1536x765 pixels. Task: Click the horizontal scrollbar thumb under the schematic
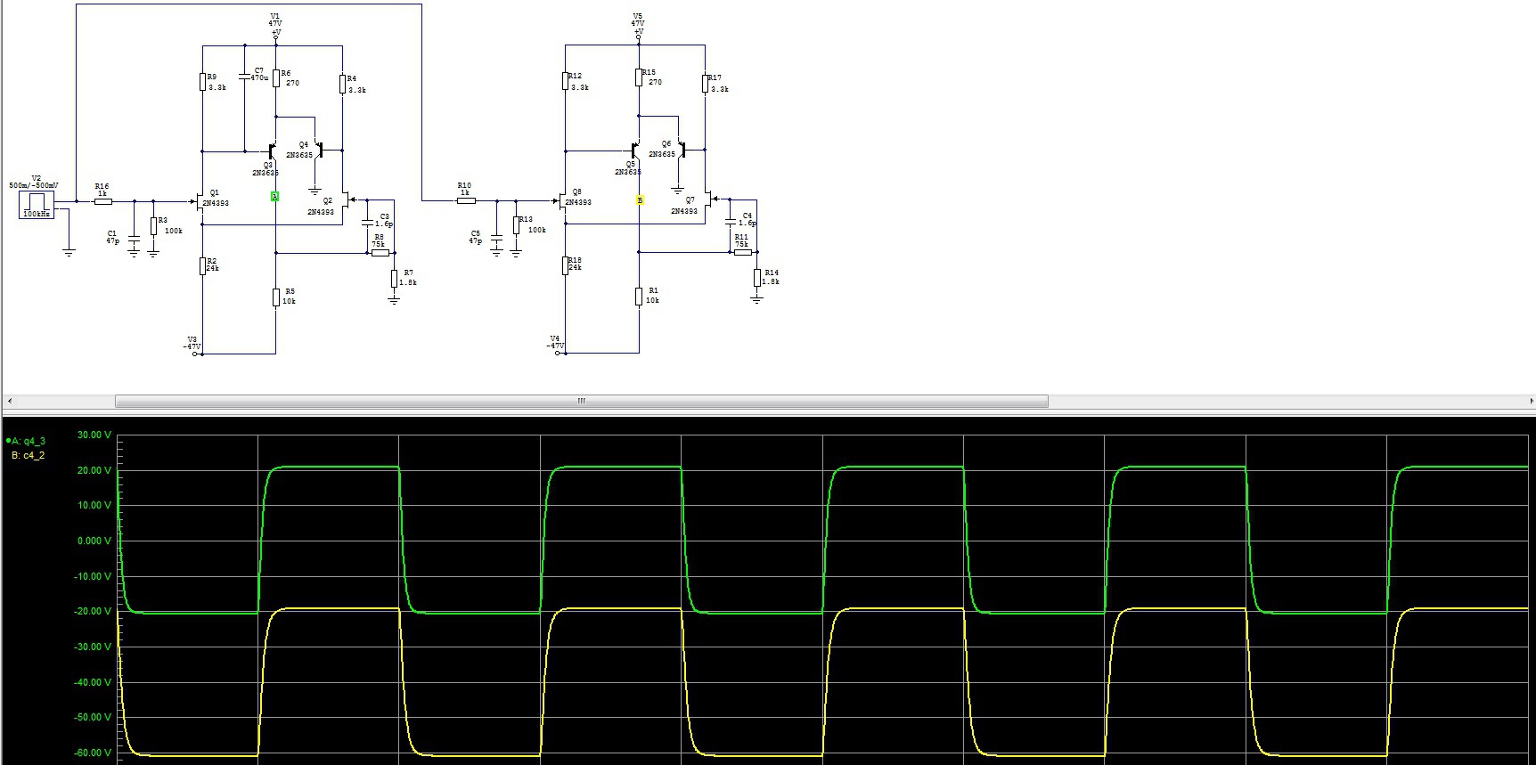582,401
